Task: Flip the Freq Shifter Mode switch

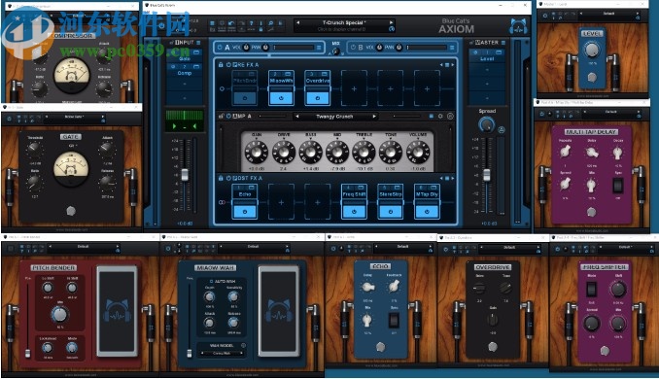Action: click(x=591, y=289)
